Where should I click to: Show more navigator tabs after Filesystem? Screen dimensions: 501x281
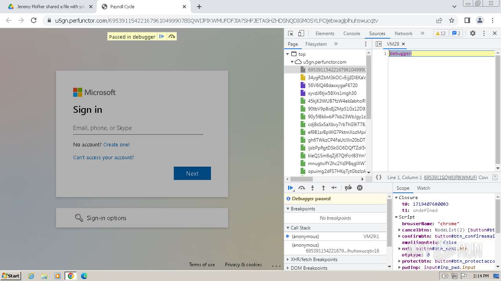(336, 44)
